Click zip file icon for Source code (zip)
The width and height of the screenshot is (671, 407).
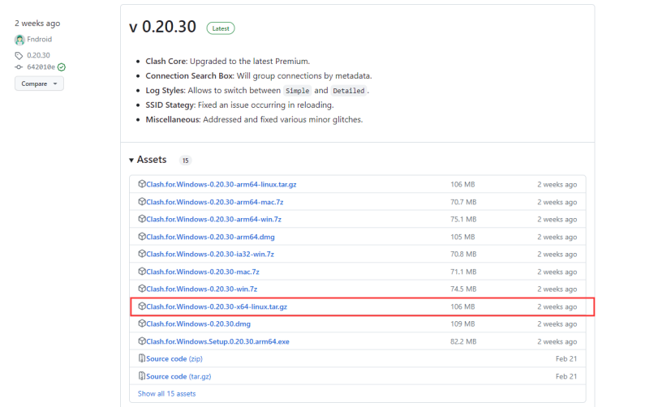point(142,358)
